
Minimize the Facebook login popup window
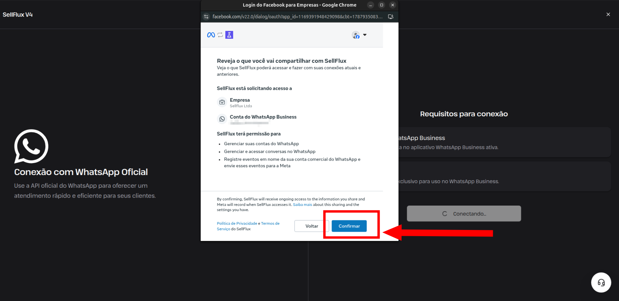[x=370, y=5]
